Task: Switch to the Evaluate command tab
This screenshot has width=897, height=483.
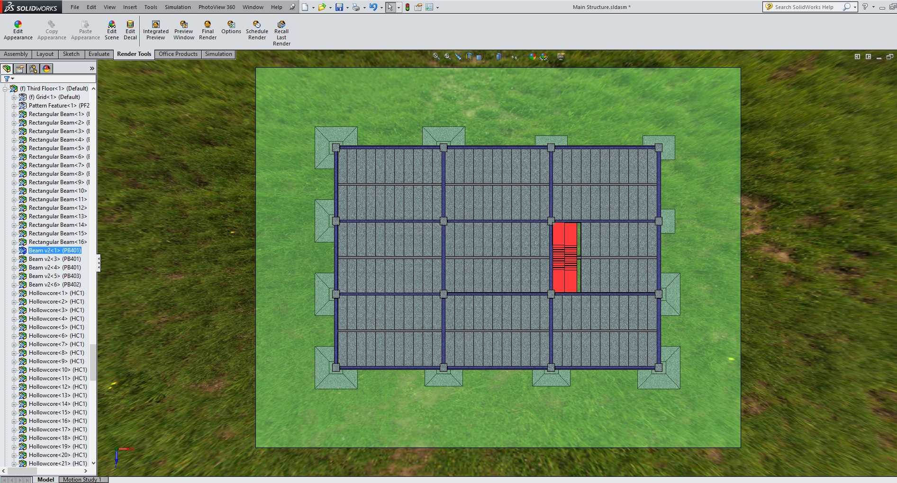Action: click(x=99, y=54)
